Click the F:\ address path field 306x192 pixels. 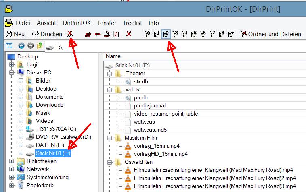[x=175, y=47]
